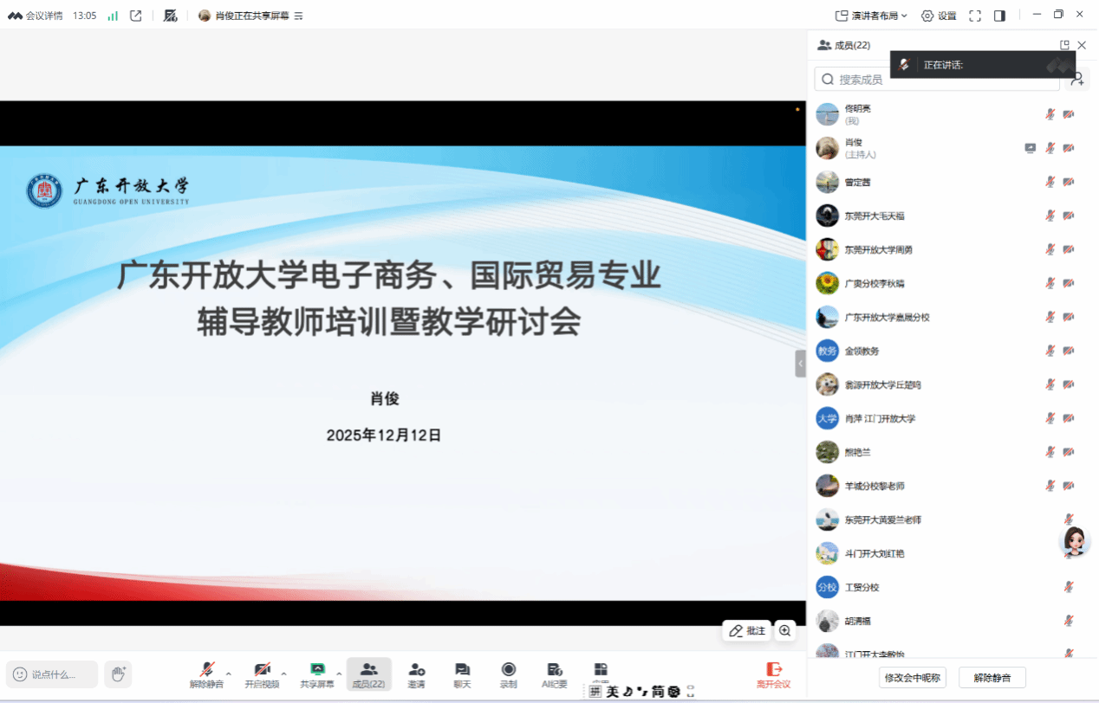Open the 演讲者布局 layout dropdown
The height and width of the screenshot is (703, 1099).
coord(871,16)
